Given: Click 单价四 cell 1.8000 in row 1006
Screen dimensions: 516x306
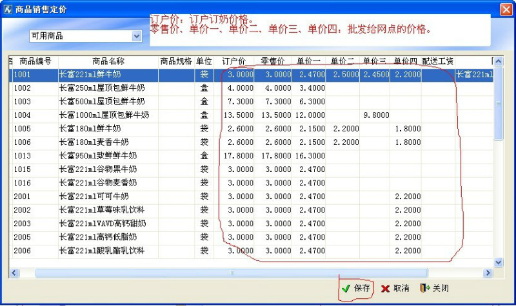Looking at the screenshot, I should point(406,142).
